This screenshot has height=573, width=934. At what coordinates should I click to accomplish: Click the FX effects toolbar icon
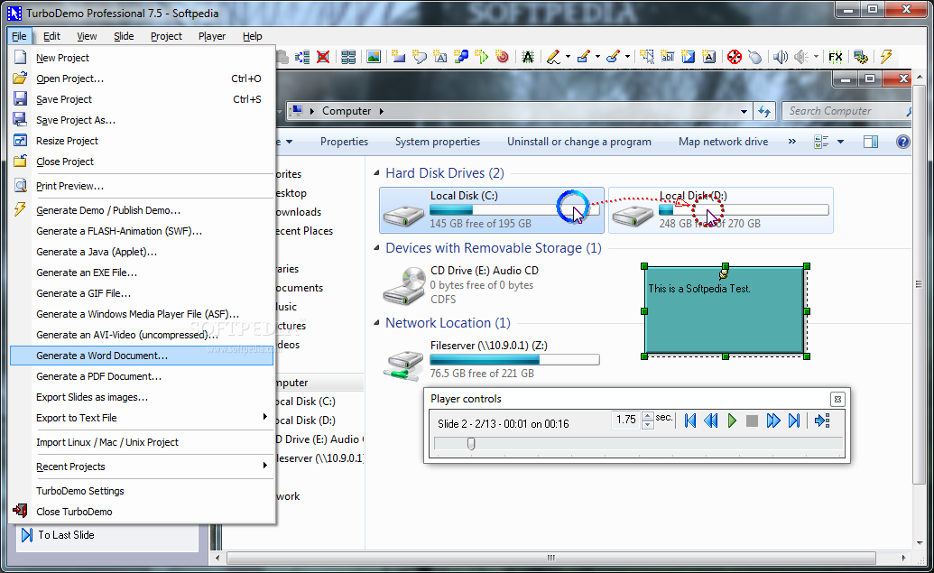tap(836, 57)
